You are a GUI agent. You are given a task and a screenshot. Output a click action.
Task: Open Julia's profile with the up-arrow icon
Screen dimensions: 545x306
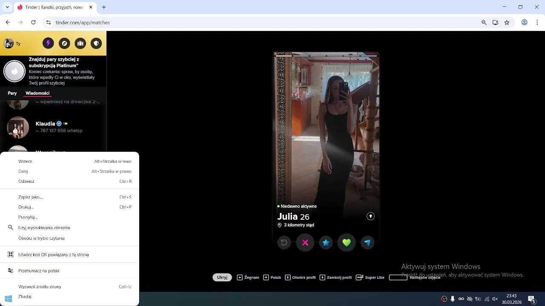370,216
